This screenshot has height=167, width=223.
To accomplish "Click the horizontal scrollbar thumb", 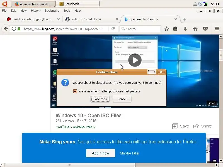I will coord(69,165).
